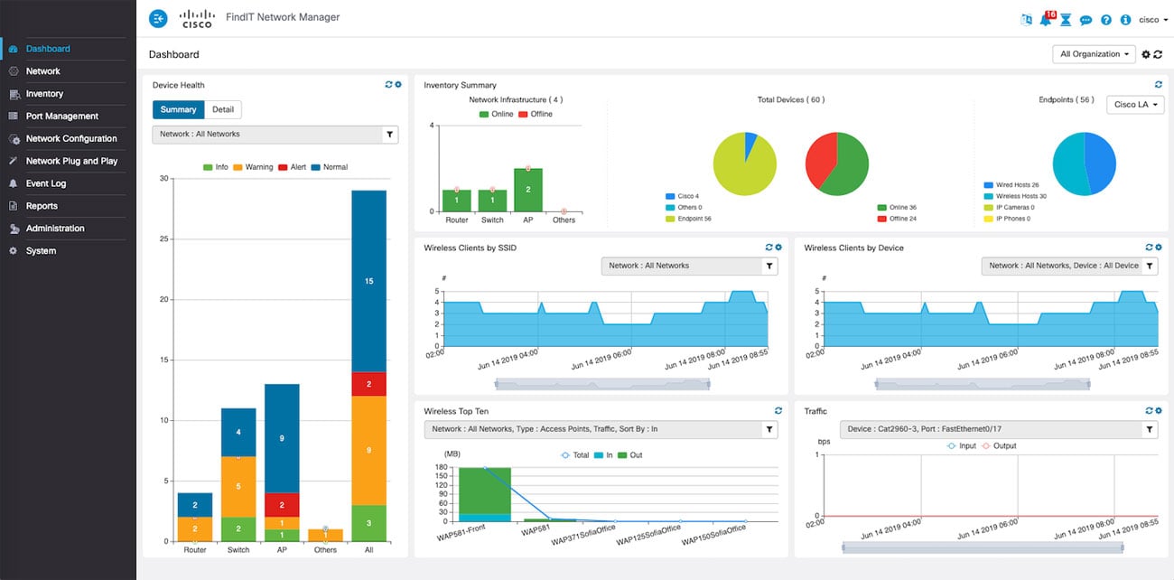Screen dimensions: 1174x580
Task: Go to the Event Log page
Action: click(x=45, y=183)
